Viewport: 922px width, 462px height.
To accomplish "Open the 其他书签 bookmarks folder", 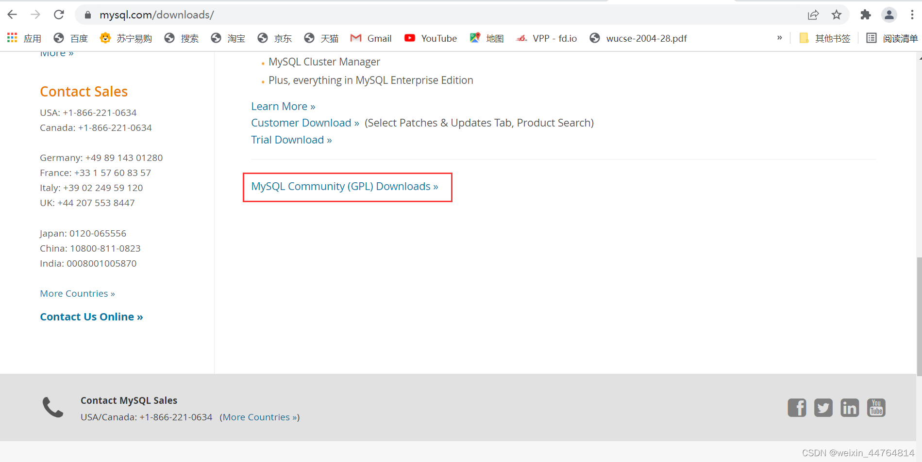I will (825, 38).
